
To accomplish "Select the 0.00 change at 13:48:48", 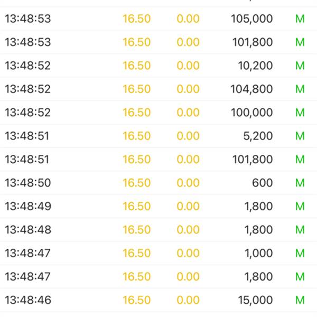I will coord(188,230).
